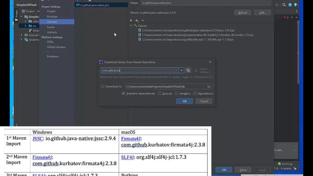Select Modules in Project Settings

[x=52, y=17]
